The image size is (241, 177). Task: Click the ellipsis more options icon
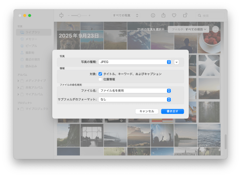coord(215,29)
